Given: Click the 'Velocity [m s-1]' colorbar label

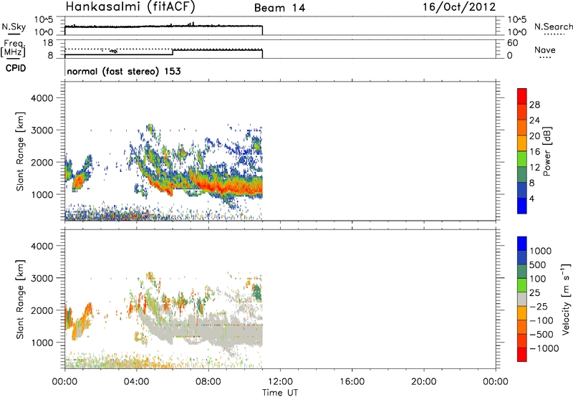Looking at the screenshot, I should [x=566, y=299].
